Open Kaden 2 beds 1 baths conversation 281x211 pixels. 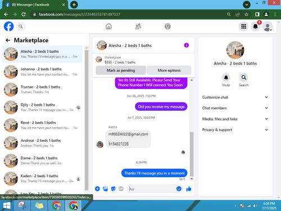pos(42,178)
